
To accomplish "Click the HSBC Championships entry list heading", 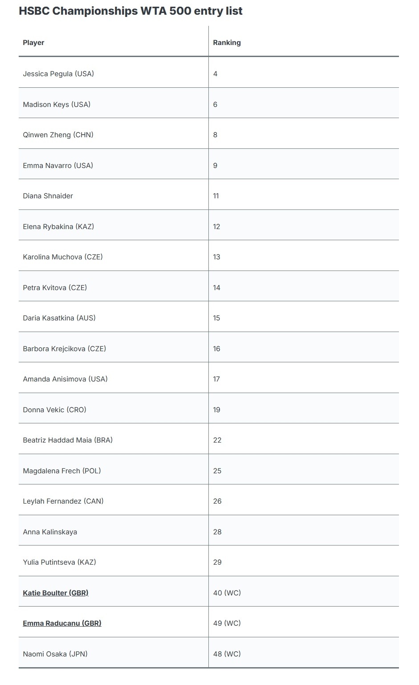I will point(130,11).
